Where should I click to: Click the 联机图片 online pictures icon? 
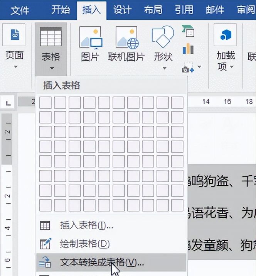(127, 38)
